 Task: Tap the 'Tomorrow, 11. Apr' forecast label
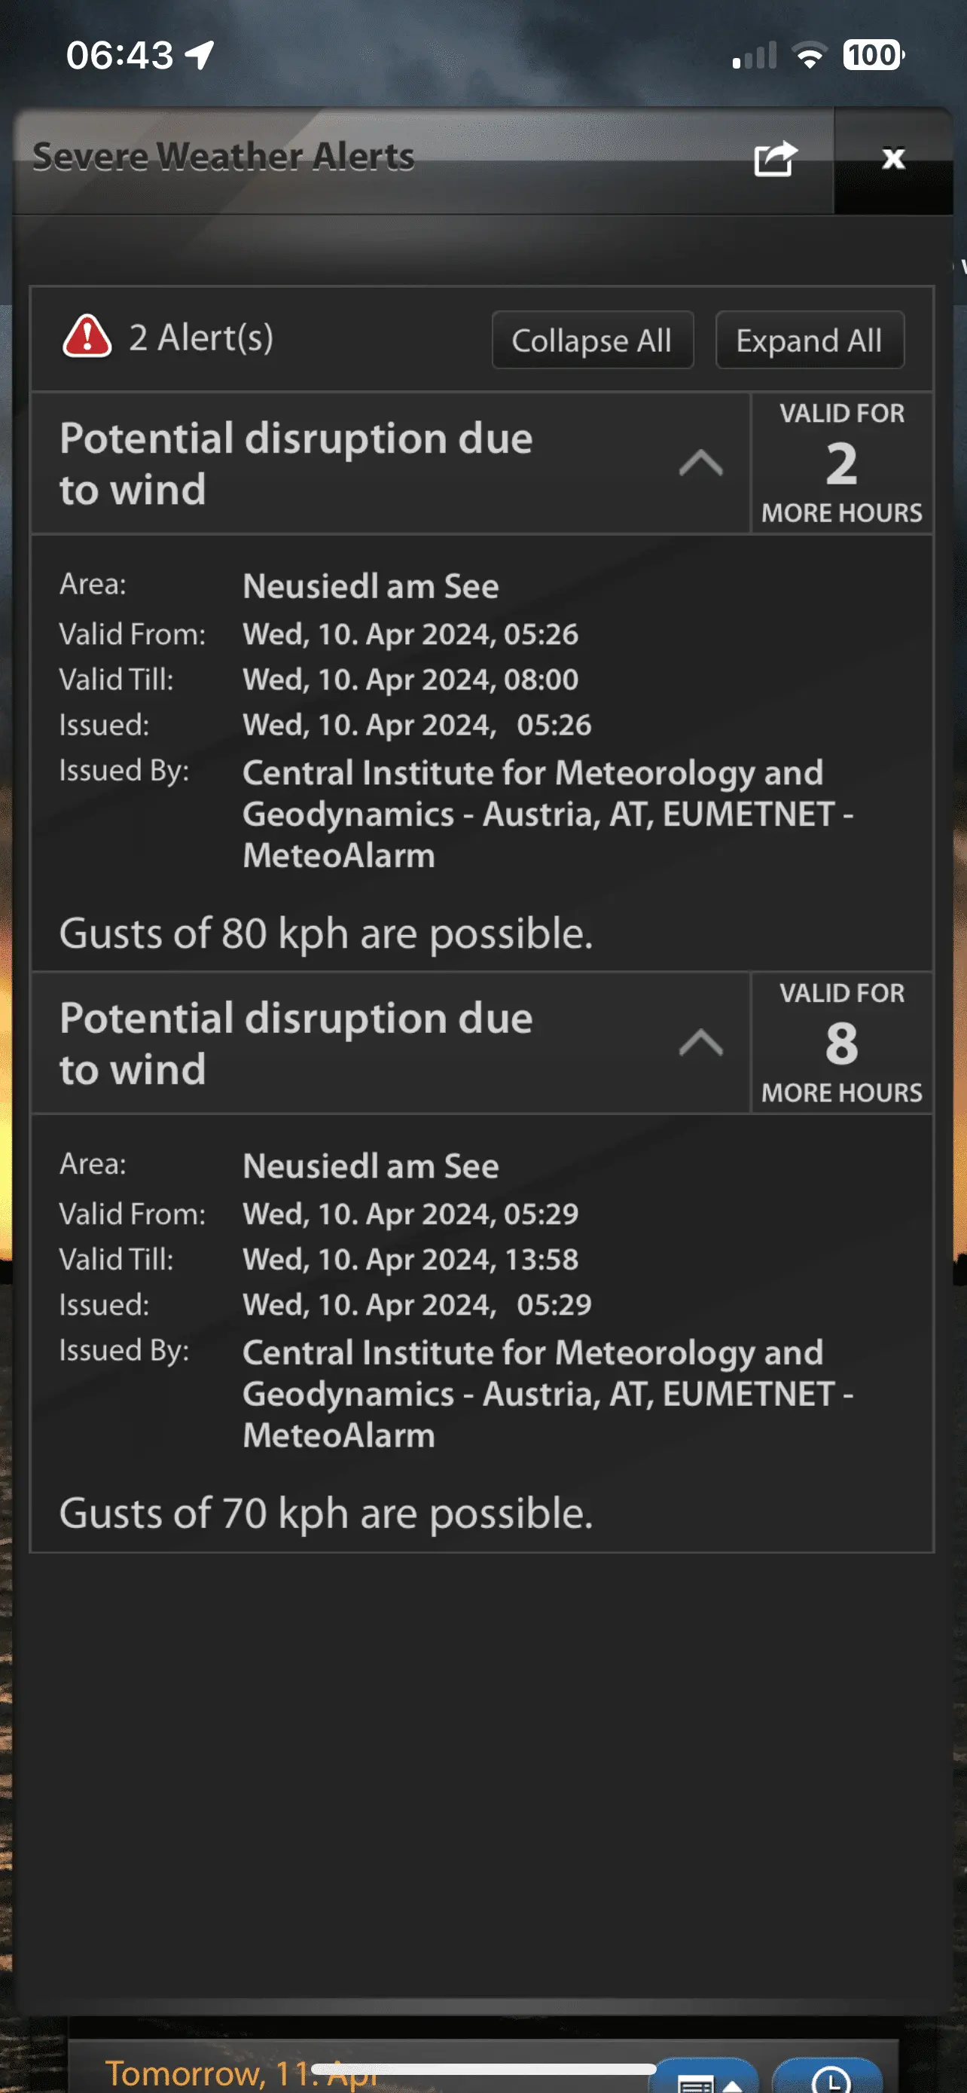click(x=203, y=2073)
